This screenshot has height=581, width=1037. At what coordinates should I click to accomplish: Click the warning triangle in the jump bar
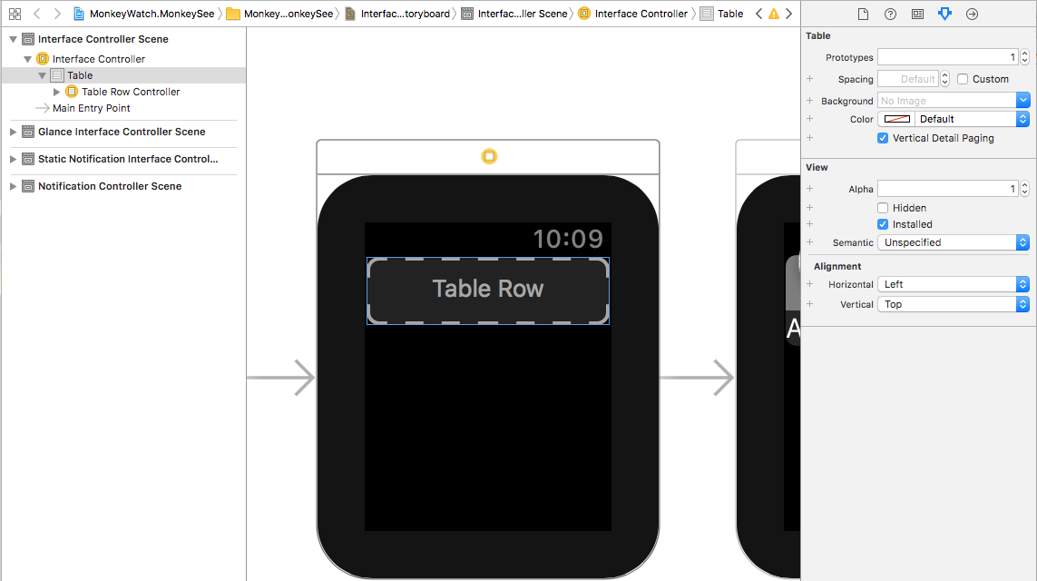pos(774,14)
